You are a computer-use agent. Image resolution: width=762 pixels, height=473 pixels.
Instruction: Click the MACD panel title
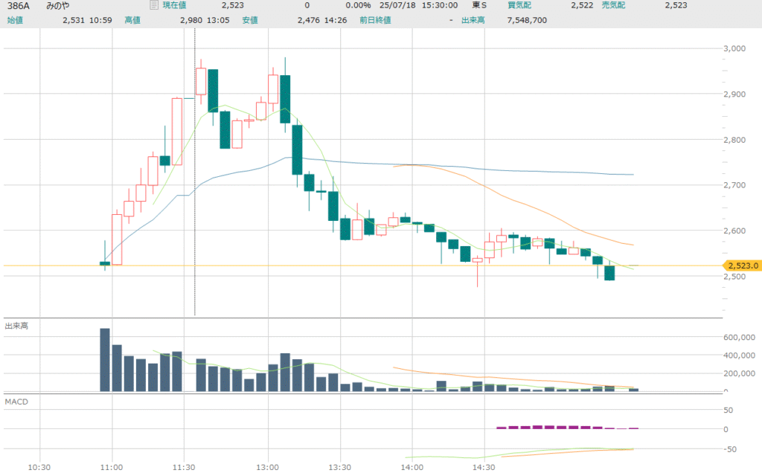point(16,402)
